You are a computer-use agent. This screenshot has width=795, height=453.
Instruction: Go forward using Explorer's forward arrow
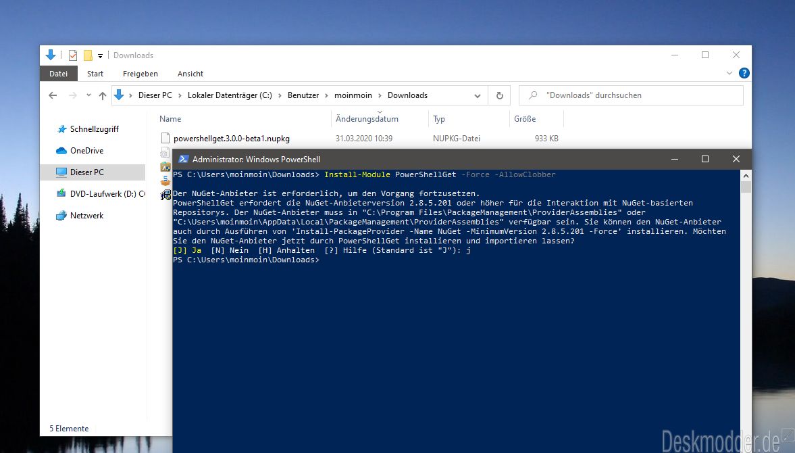[x=72, y=95]
